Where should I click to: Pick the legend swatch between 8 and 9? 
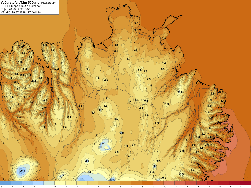click(x=147, y=183)
